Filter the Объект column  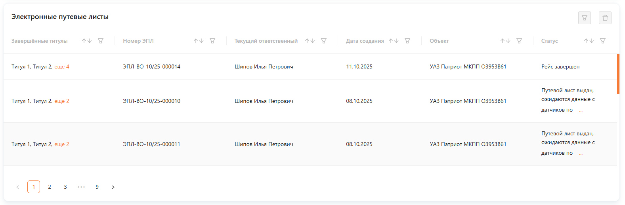point(519,41)
